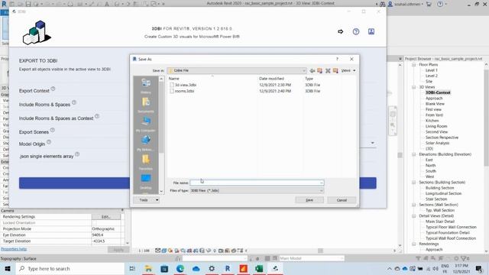Viewport: 489px width, 275px height.
Task: Select 3DBI-Context view in Project Browser
Action: pyautogui.click(x=438, y=92)
